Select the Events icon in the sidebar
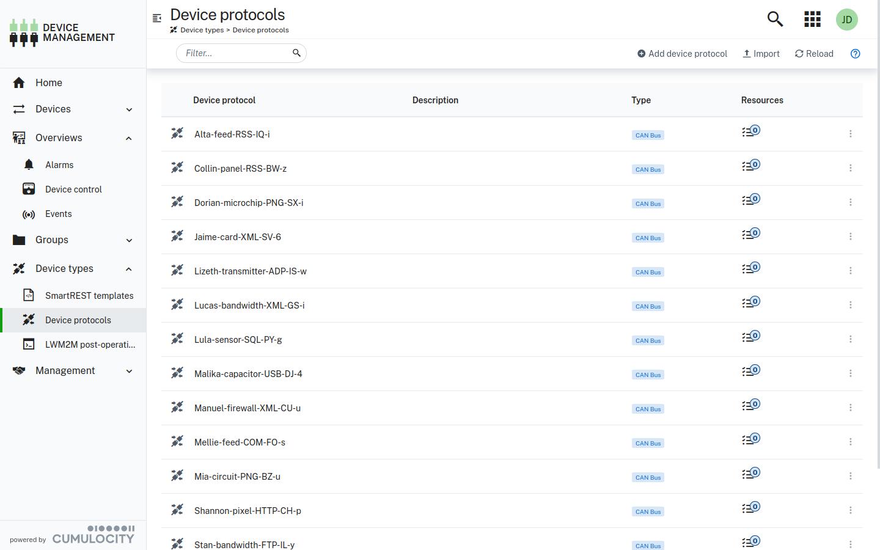This screenshot has height=550, width=880. [29, 213]
